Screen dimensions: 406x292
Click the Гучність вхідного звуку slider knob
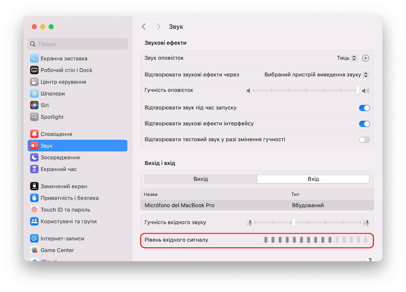coord(293,222)
